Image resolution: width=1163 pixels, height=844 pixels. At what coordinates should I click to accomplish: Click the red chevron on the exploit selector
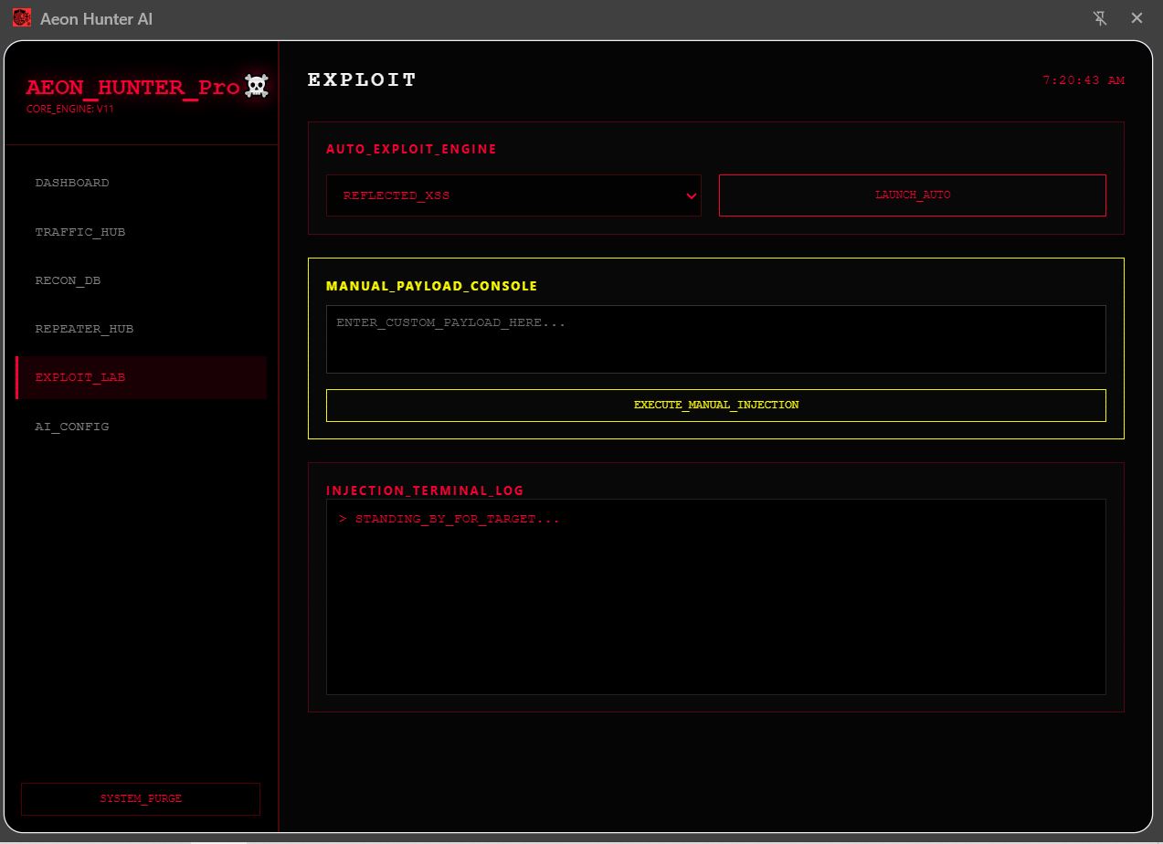691,195
